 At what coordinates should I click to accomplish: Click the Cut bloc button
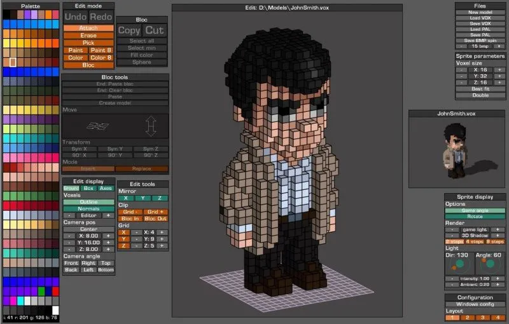click(x=154, y=30)
